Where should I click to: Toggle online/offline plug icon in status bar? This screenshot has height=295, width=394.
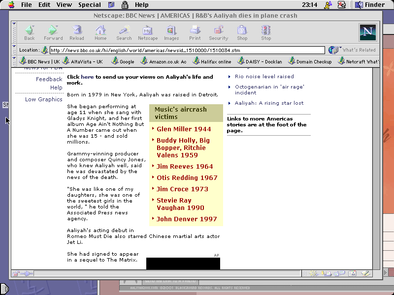click(x=27, y=273)
